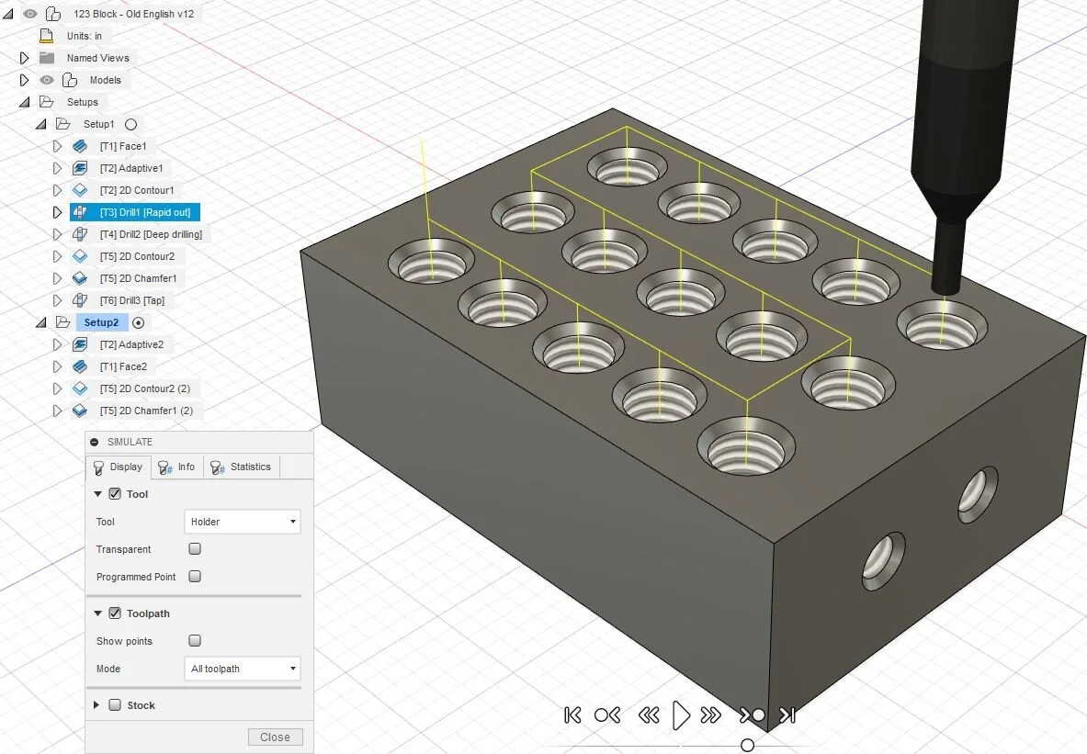Select the [T2] Adaptive2 operation
Screen dimensions: 1087x754
pos(131,344)
